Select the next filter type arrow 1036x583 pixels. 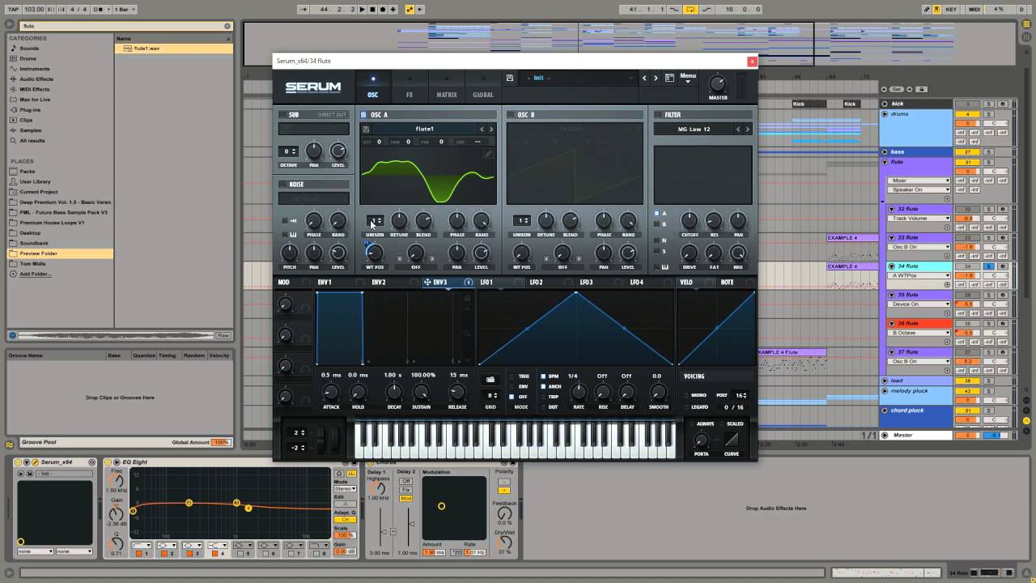pyautogui.click(x=747, y=129)
